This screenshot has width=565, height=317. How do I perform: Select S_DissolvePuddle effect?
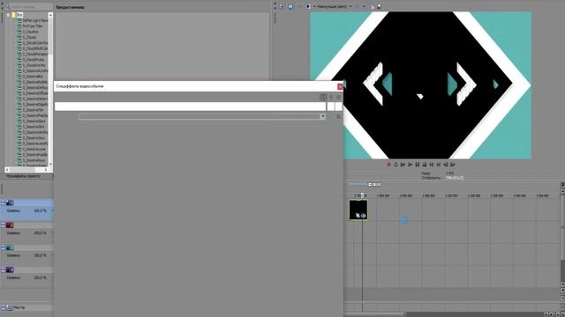[35, 155]
